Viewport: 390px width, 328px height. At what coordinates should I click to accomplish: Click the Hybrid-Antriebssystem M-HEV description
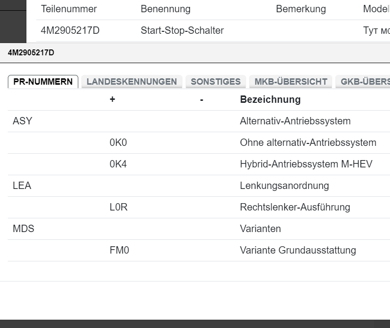[x=306, y=164]
